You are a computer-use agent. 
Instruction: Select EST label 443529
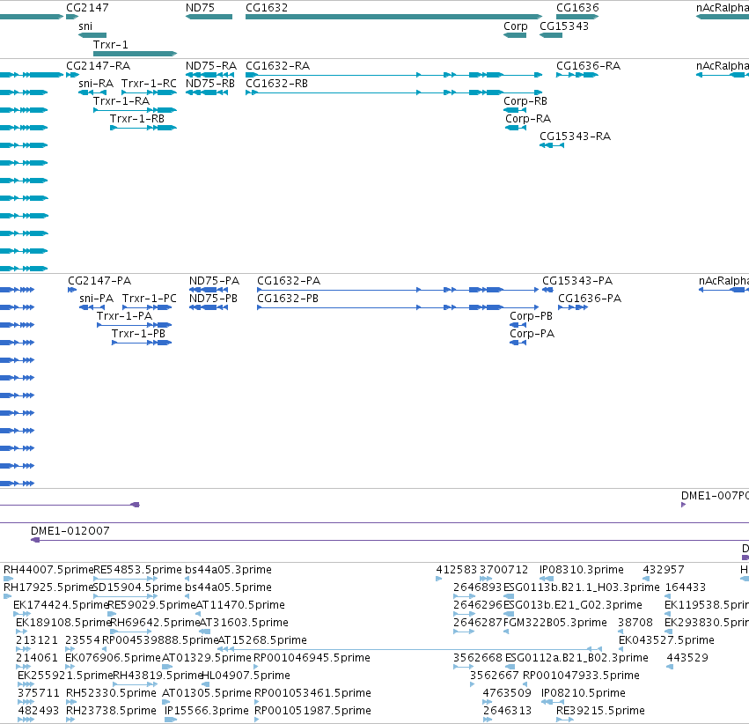tap(687, 658)
